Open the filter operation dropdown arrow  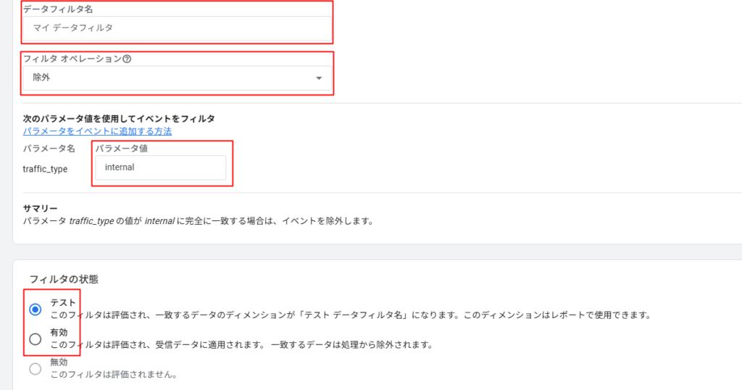(x=319, y=78)
